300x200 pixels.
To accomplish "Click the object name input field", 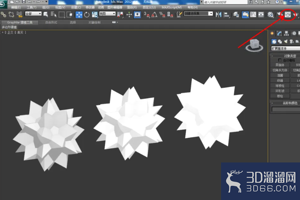I will (286, 109).
